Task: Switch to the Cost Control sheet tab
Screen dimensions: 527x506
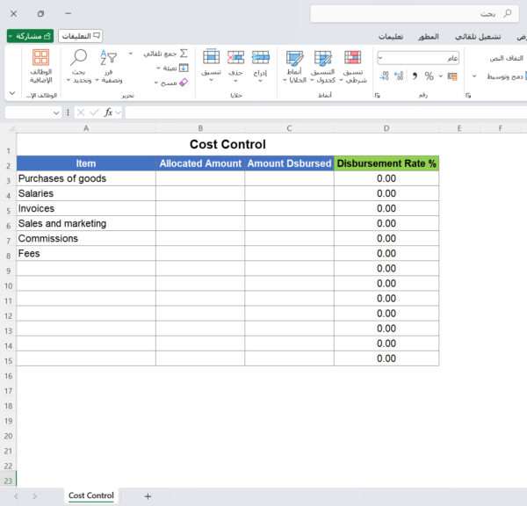Action: (90, 496)
